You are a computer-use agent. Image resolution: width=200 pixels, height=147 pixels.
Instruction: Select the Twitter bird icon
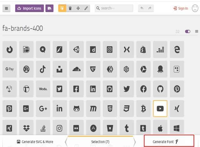pyautogui.click(x=127, y=89)
